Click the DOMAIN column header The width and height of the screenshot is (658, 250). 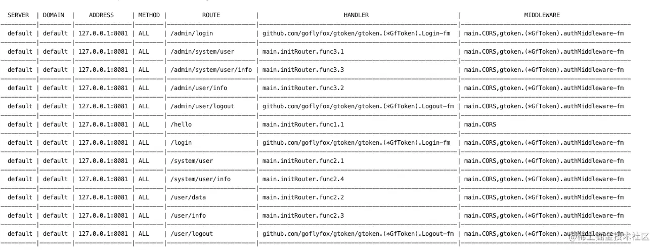click(x=54, y=15)
